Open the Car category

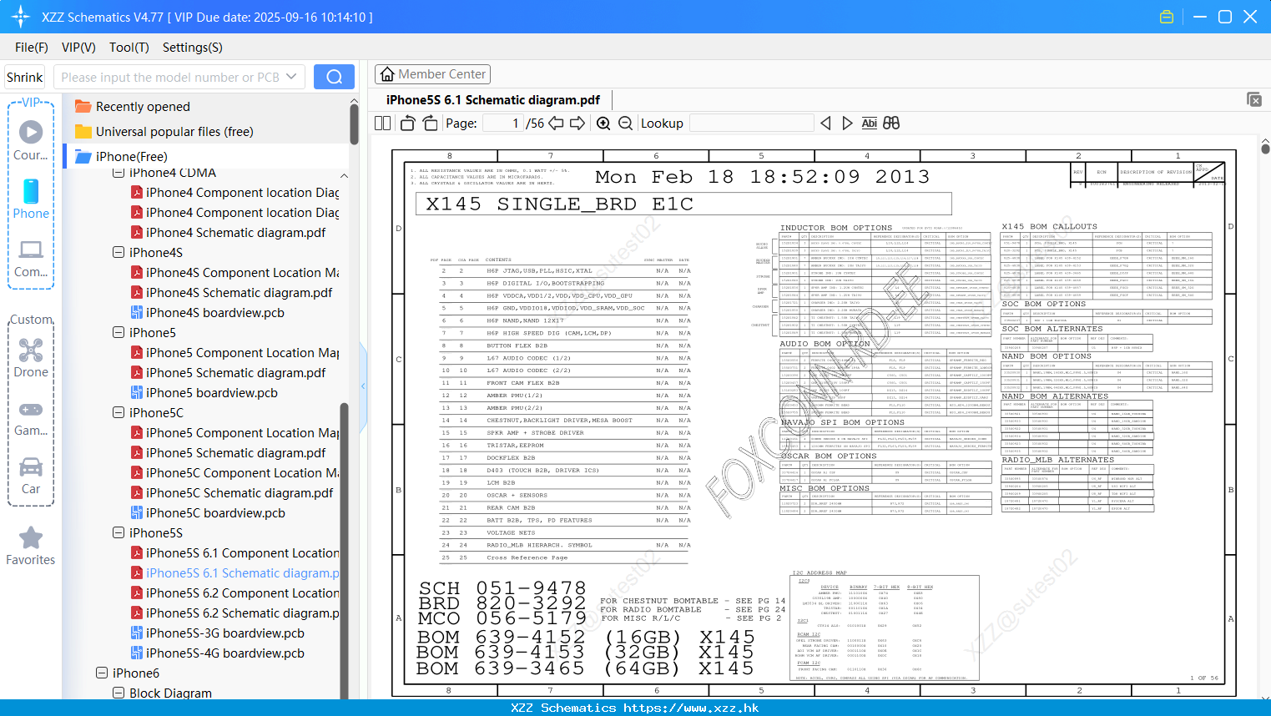(31, 476)
